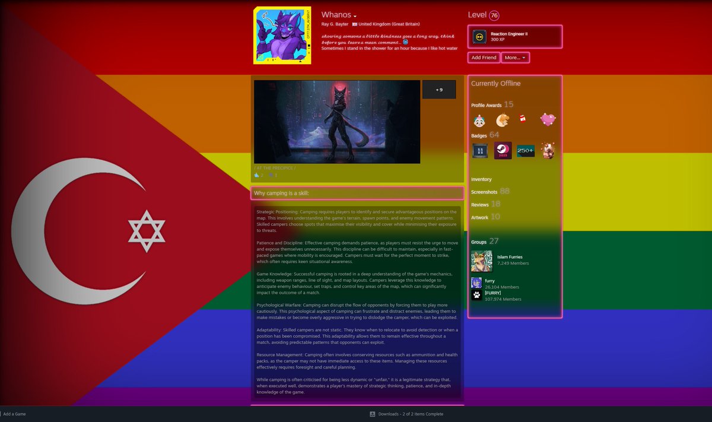Click the Currently Offline status text
Viewport: 712px width, 422px height.
495,84
